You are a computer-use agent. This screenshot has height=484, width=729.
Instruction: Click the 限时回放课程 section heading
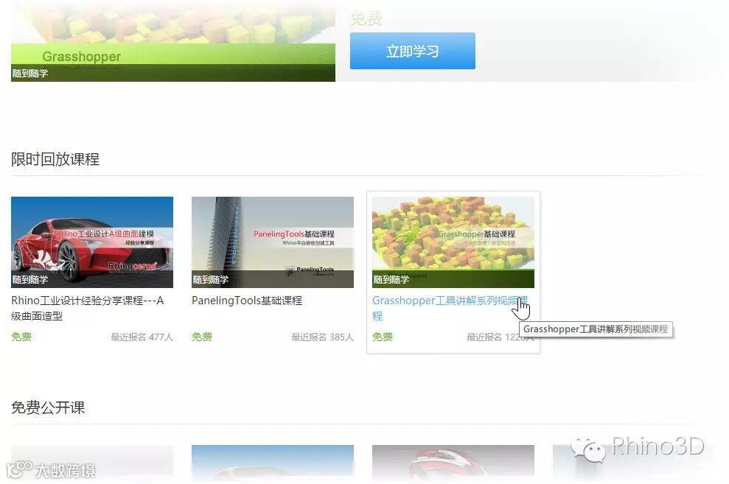coord(55,159)
